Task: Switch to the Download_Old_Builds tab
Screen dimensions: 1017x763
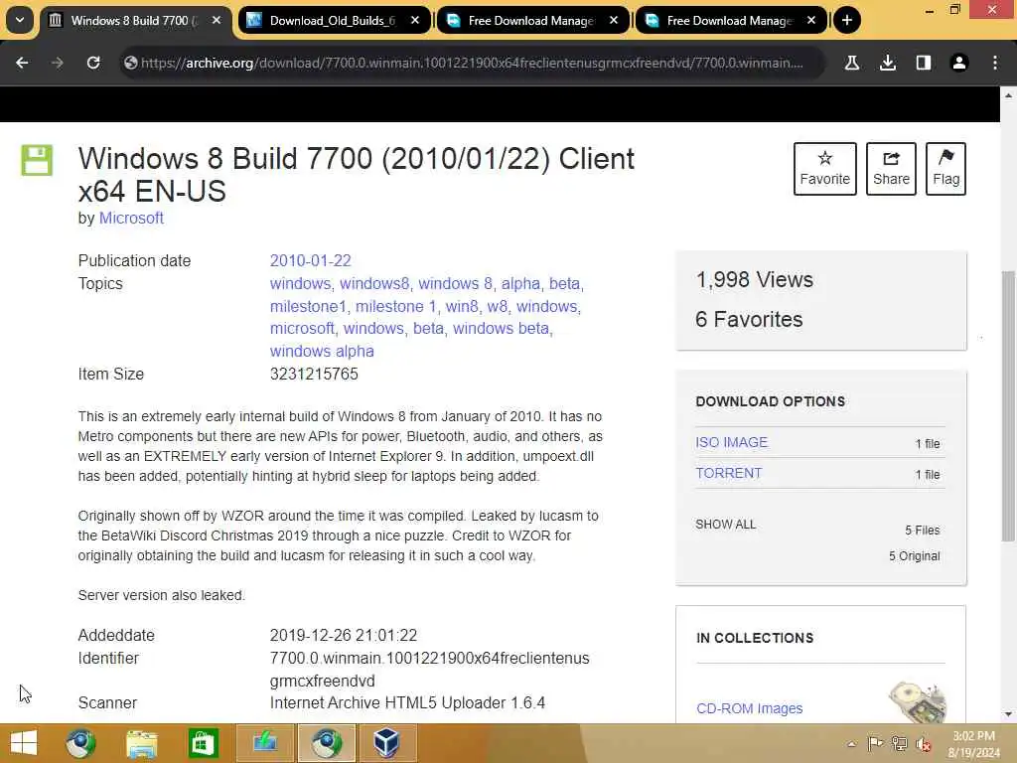Action: tap(335, 21)
